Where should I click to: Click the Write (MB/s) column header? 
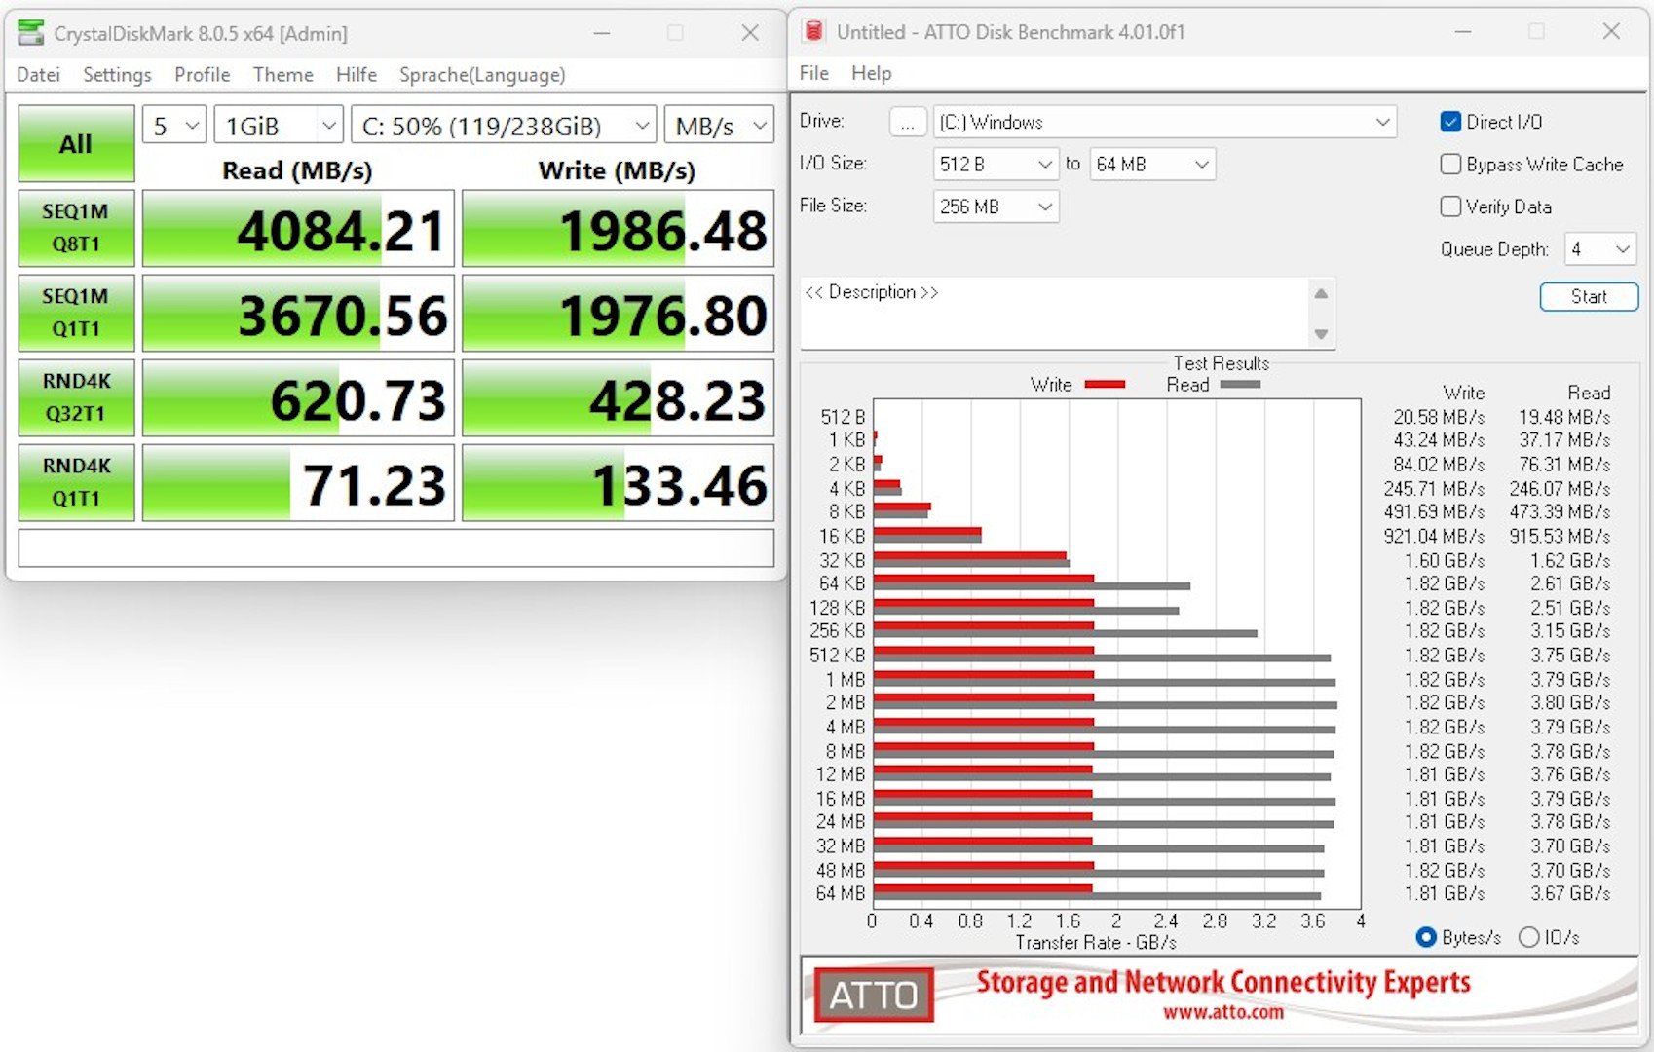click(617, 170)
